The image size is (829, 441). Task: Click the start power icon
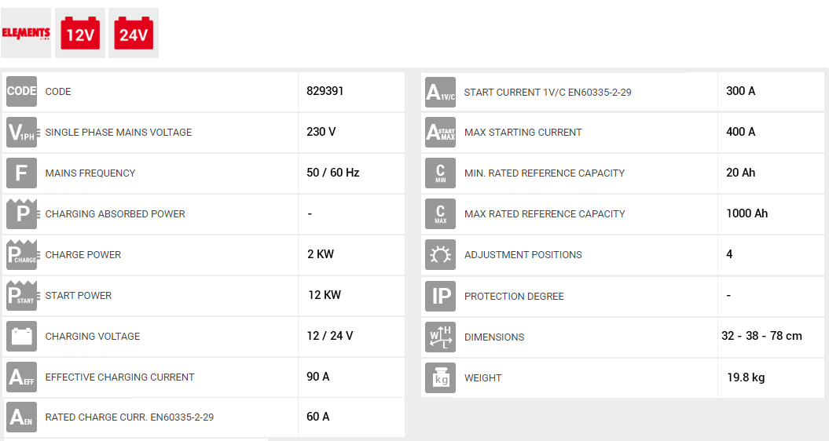coord(21,295)
